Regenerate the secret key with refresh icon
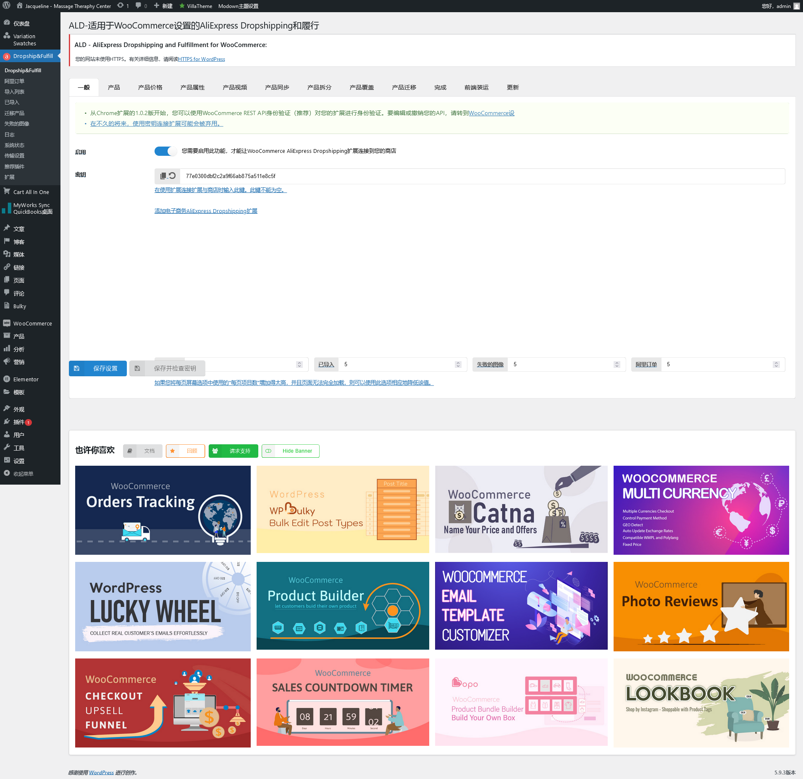 (172, 176)
